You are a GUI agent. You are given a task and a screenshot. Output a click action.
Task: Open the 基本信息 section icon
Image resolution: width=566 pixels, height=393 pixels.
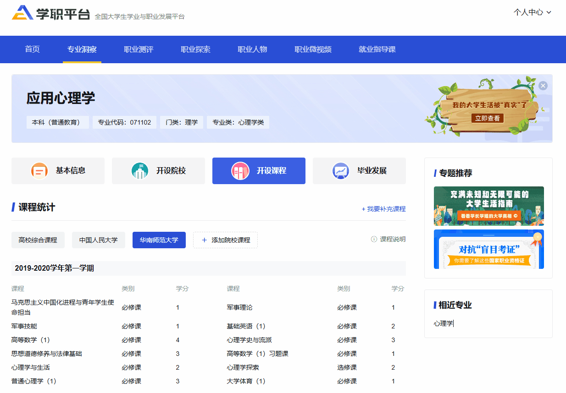pyautogui.click(x=40, y=170)
